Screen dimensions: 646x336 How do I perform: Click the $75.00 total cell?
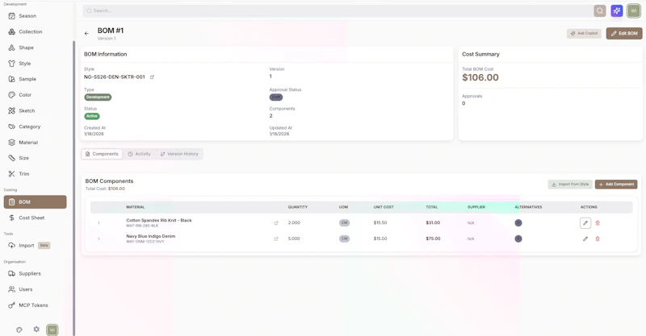click(433, 239)
